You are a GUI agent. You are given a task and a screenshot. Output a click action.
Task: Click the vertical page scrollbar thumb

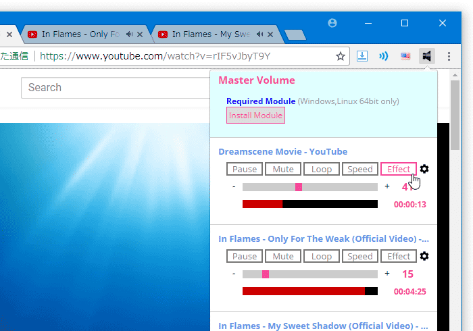pos(455,115)
